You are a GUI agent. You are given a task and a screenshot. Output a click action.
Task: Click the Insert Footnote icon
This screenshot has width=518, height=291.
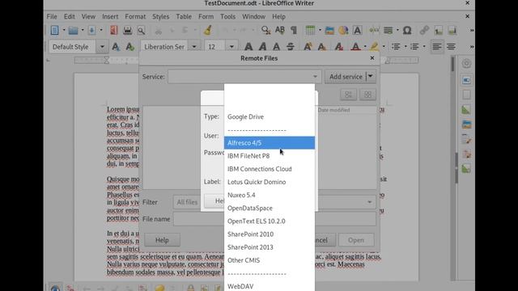(x=439, y=31)
